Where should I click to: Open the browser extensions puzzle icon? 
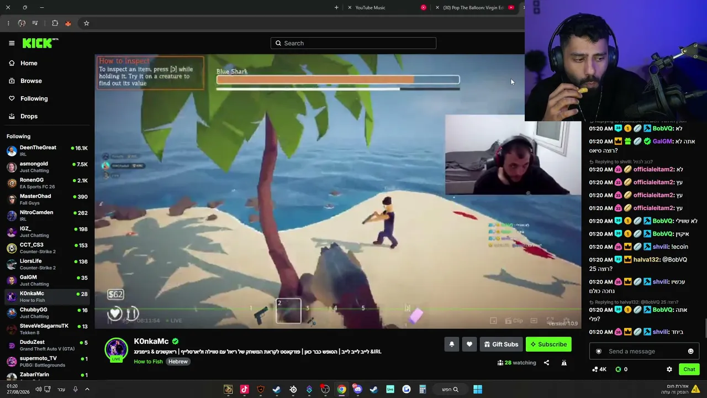point(55,23)
